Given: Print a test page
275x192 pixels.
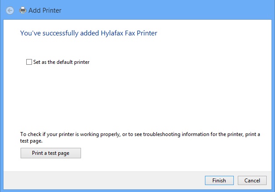Looking at the screenshot, I should coord(51,153).
